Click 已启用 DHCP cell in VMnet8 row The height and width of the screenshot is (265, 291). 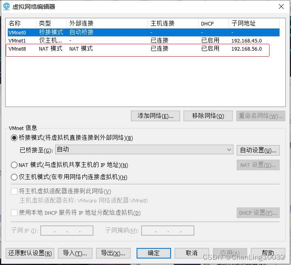(x=210, y=49)
